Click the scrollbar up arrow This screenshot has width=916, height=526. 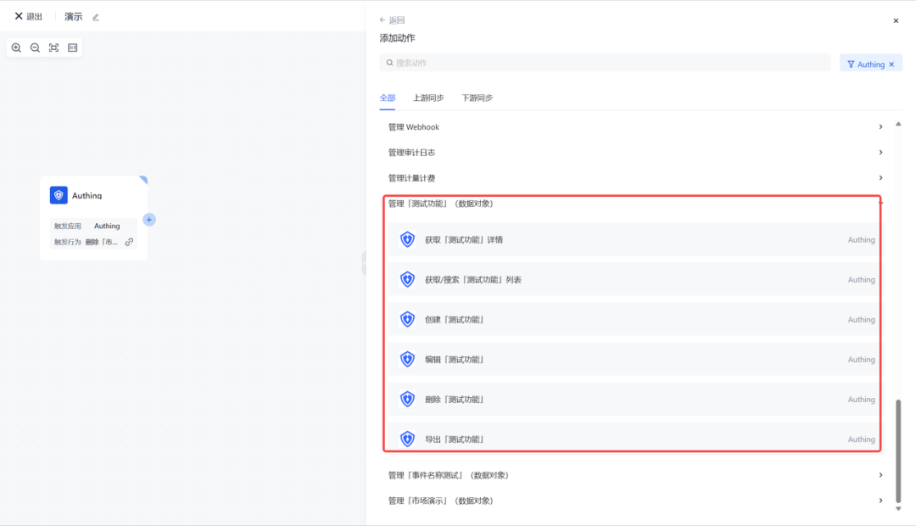(898, 124)
